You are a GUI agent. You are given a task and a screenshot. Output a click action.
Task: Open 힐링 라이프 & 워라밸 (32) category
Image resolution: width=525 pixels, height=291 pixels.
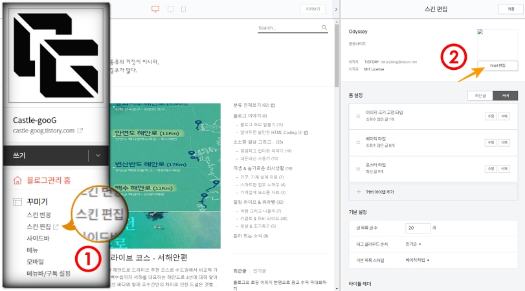point(258,202)
